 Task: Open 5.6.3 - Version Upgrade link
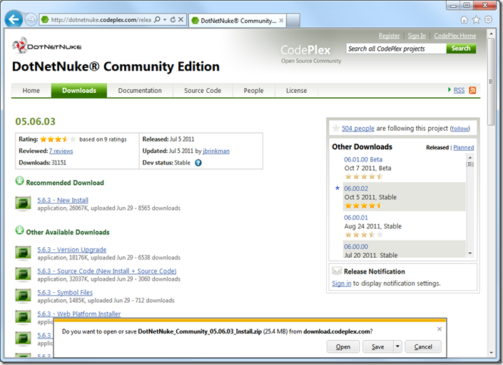click(x=72, y=249)
